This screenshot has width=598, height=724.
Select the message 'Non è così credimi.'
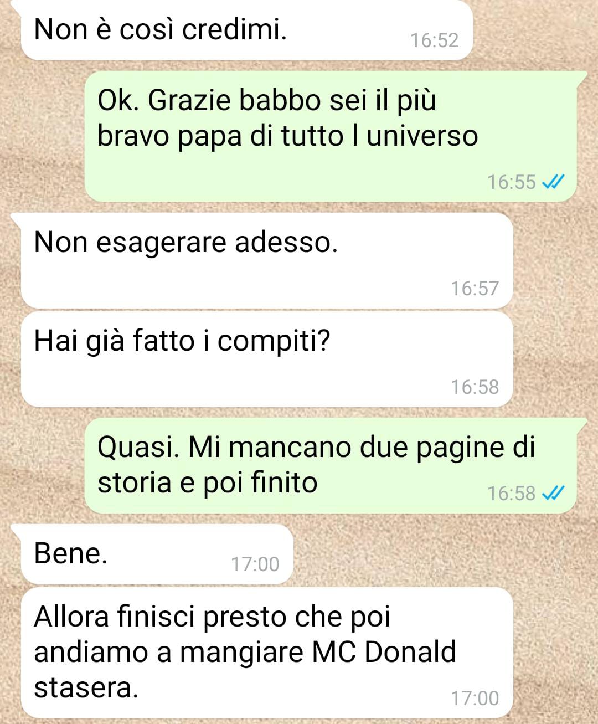246,30
